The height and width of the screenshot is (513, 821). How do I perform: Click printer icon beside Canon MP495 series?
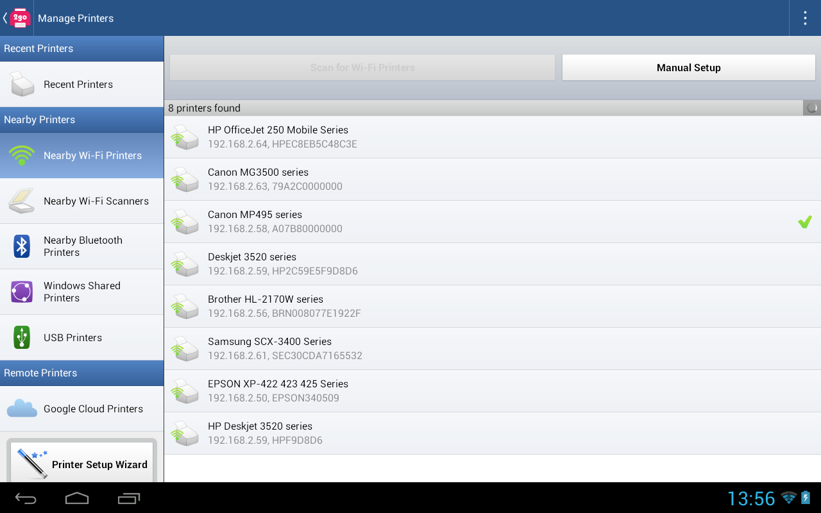pyautogui.click(x=185, y=222)
